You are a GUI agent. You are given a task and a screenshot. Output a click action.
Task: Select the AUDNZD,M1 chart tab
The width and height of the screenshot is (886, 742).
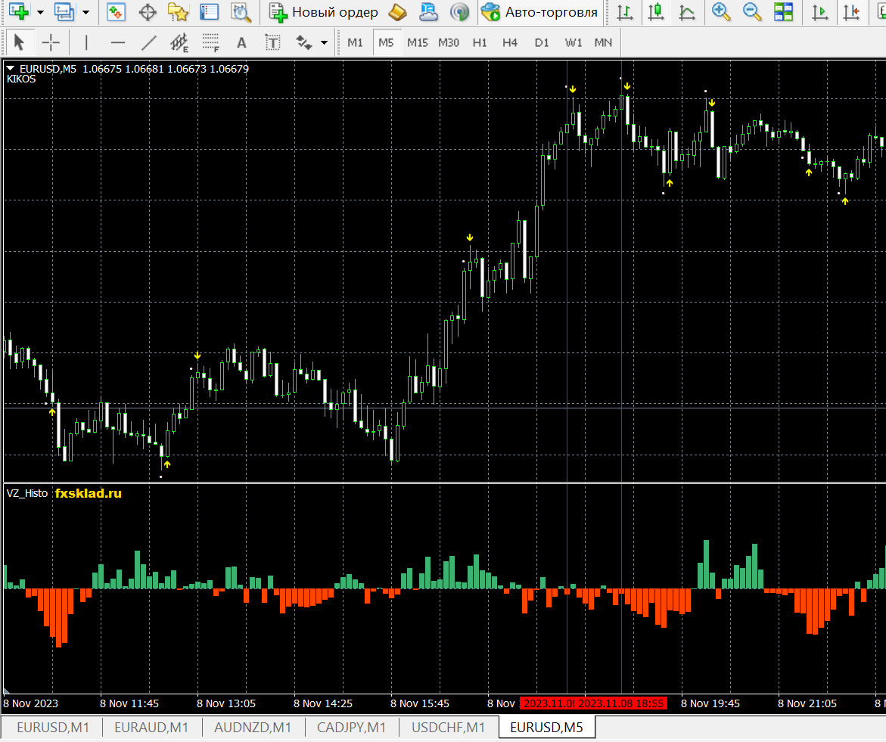click(x=252, y=728)
